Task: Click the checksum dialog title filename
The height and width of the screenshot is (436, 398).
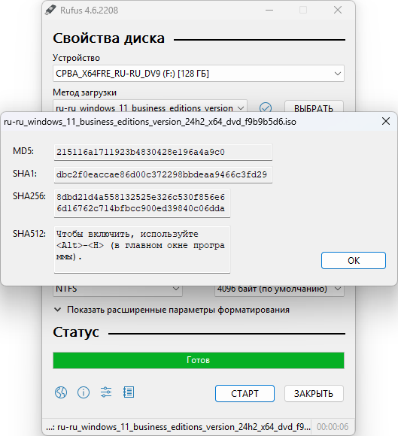Action: pos(150,122)
